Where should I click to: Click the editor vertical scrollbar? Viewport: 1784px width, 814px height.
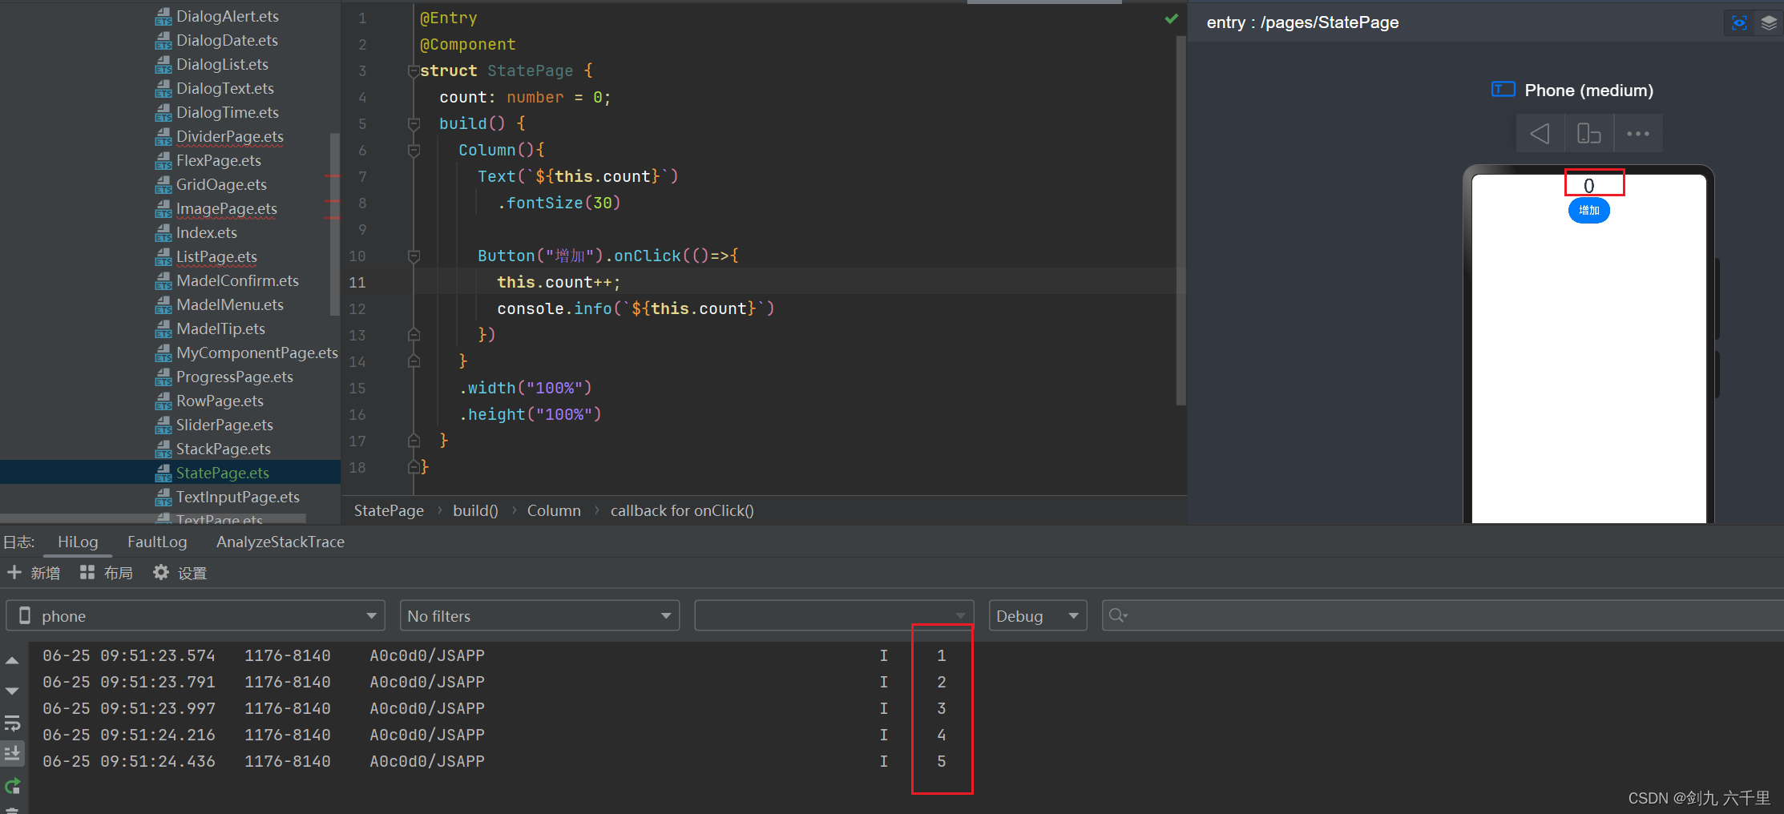pos(1181,220)
